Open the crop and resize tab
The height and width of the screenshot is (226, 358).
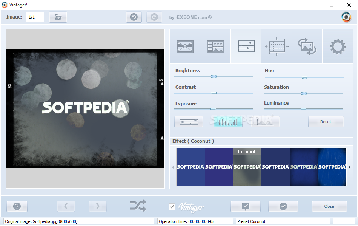pos(277,46)
